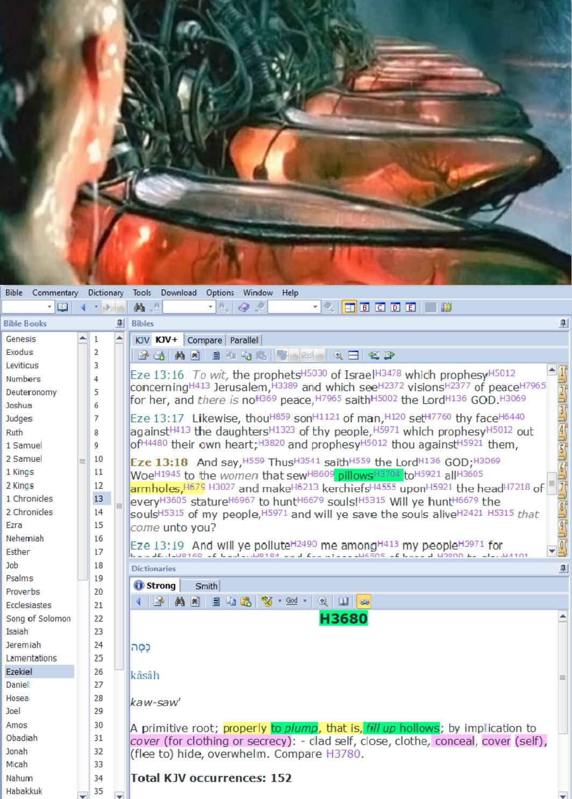The height and width of the screenshot is (799, 572).
Task: Zoom the dictionary text with magnifier icon
Action: click(x=323, y=601)
